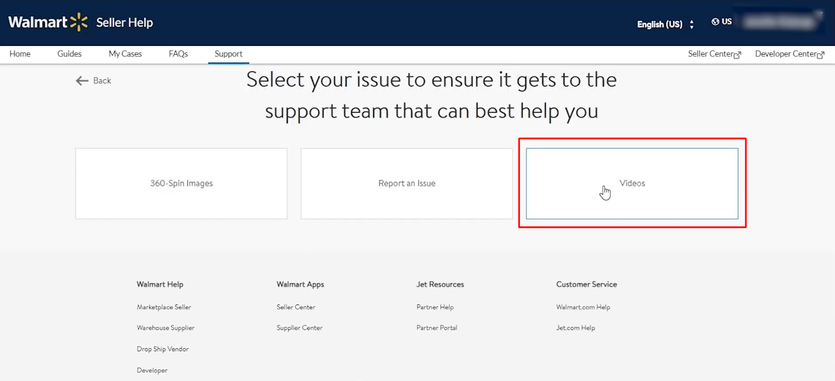Open the Jet.com Help footer link
835x381 pixels.
coord(576,328)
